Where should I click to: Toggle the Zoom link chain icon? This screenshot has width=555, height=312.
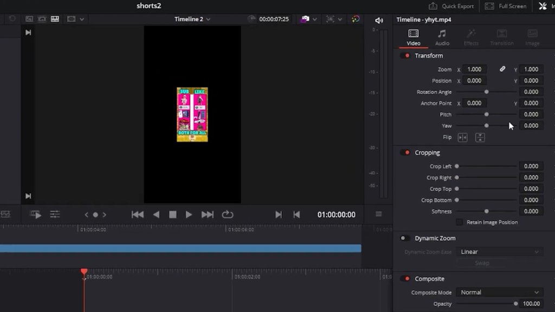(x=502, y=69)
